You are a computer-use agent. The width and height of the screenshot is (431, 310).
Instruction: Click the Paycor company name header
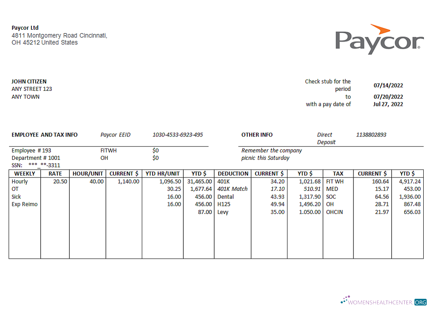[x=25, y=28]
